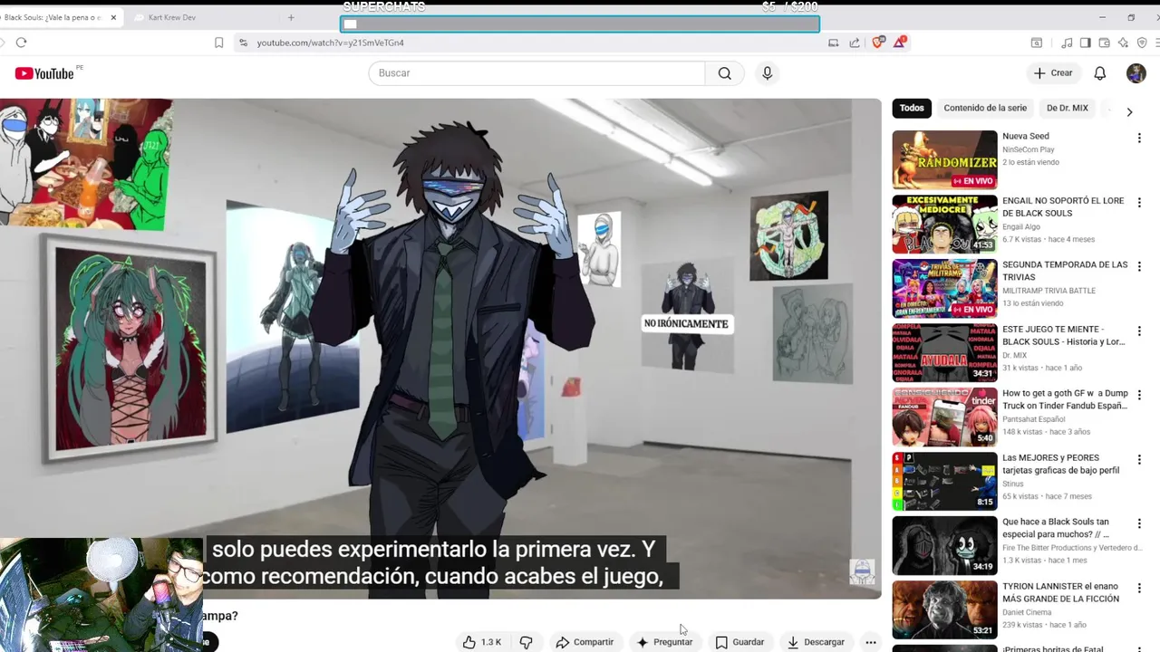Open site settings icon in the address bar
Screen dimensions: 1160x652
click(x=243, y=43)
